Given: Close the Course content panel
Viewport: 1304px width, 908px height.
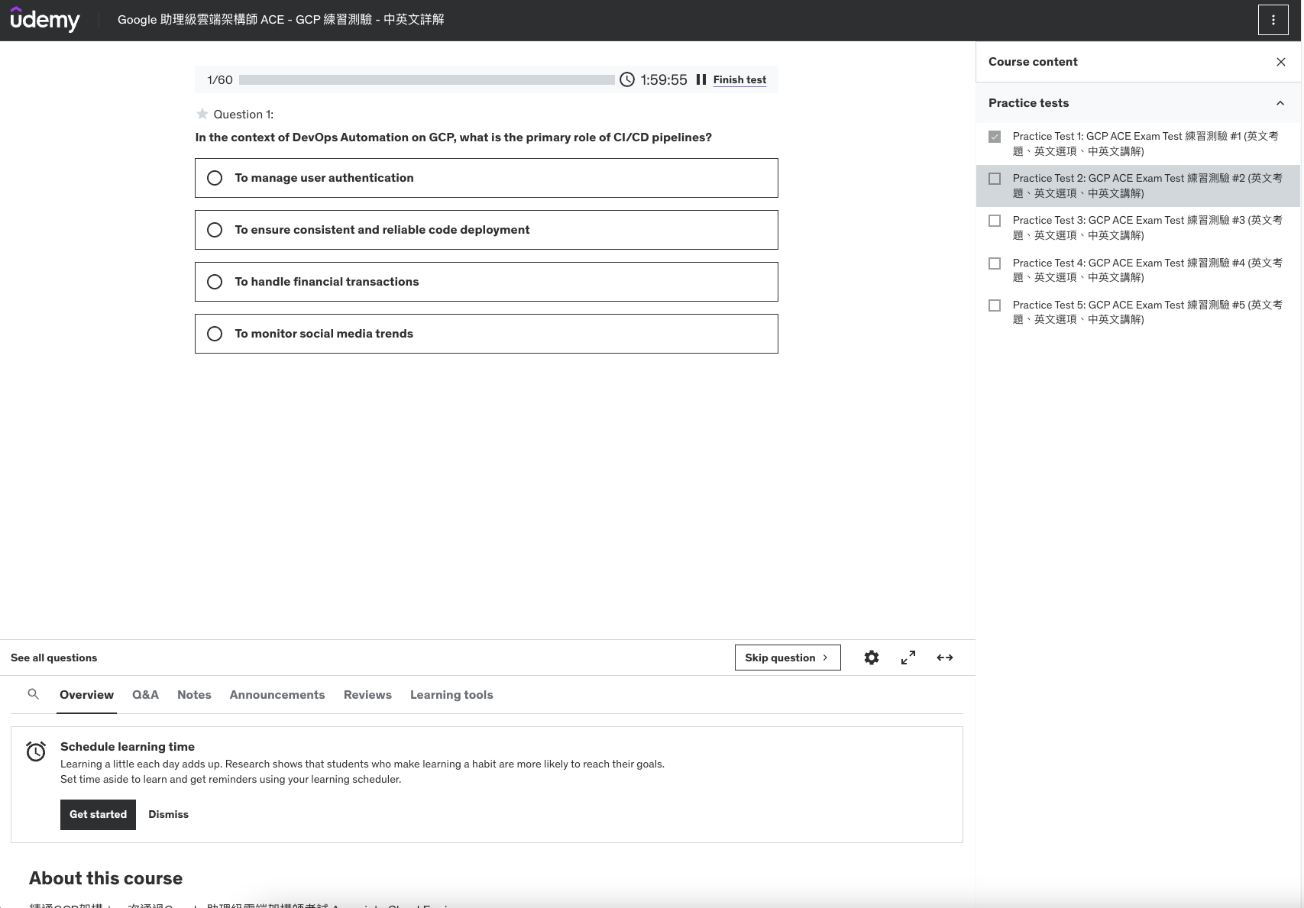Looking at the screenshot, I should pyautogui.click(x=1281, y=62).
